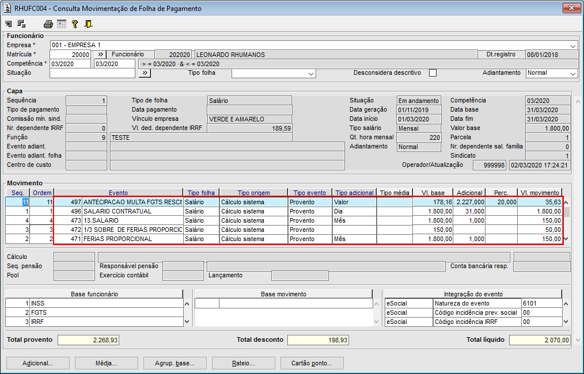Open the calendar grid toolbar icon
Screen dimensions: 584x374
62,24
